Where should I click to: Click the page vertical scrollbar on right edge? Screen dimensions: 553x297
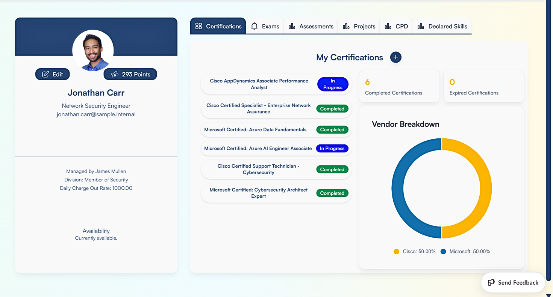[549, 150]
